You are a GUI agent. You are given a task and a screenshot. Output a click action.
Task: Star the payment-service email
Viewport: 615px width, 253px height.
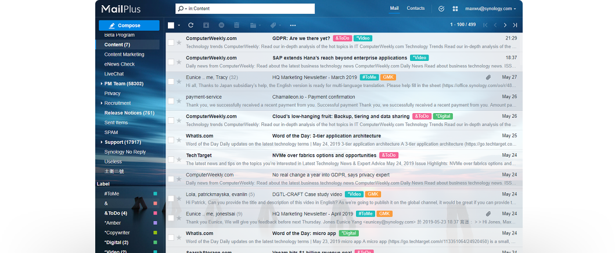pos(179,101)
